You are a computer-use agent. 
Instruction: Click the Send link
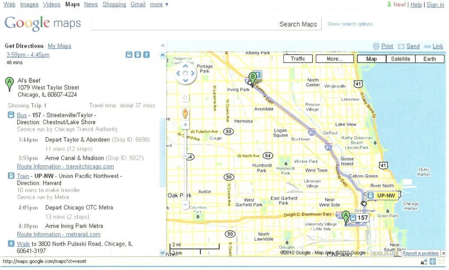[x=413, y=46]
